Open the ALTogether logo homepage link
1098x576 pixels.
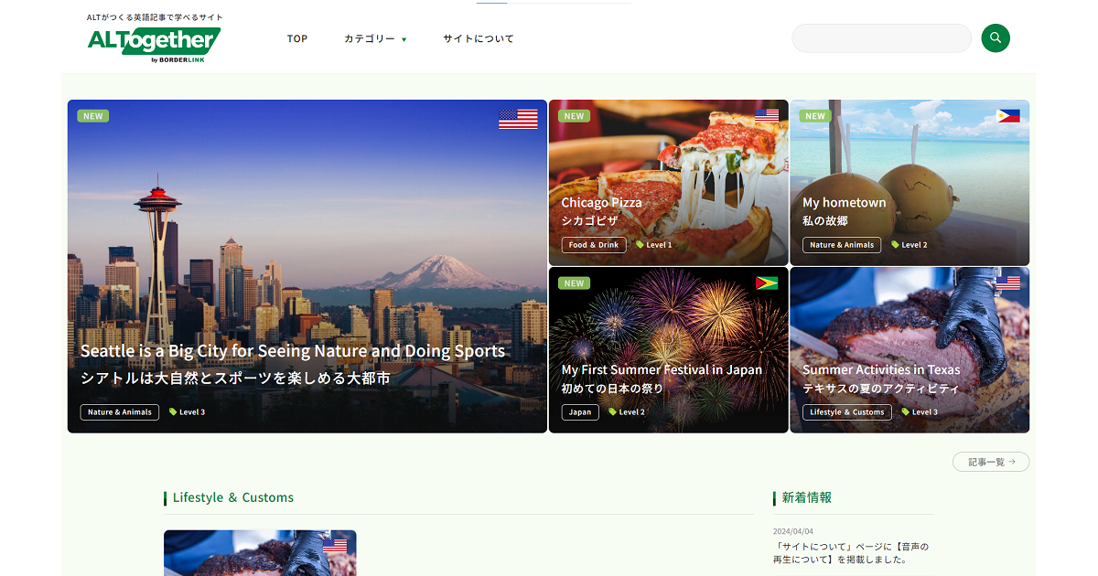pos(154,45)
